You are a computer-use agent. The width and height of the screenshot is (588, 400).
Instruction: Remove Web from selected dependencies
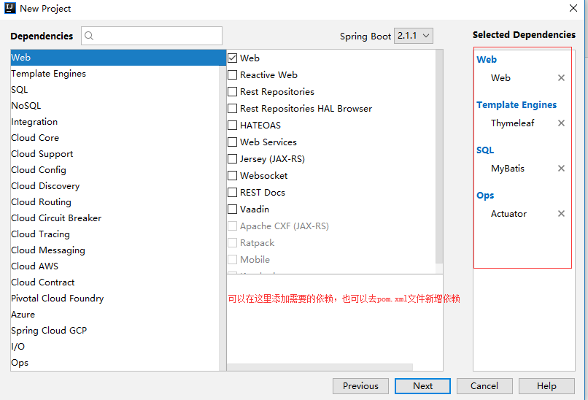point(561,77)
